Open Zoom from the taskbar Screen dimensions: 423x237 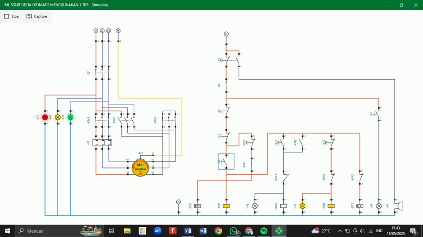coord(158,231)
